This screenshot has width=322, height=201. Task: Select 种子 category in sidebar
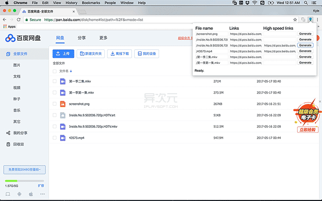[17, 99]
